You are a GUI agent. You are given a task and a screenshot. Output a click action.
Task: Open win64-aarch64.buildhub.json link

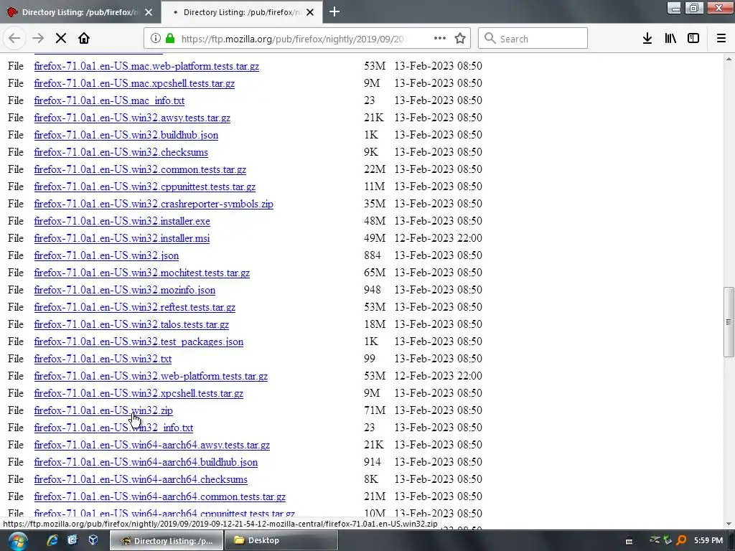(x=146, y=463)
